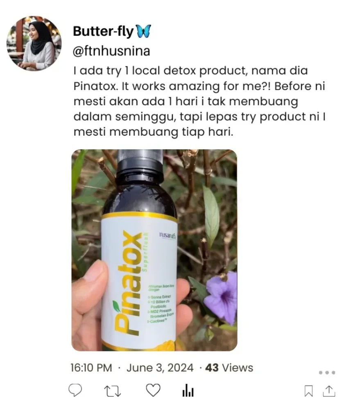Open the June 3, 2024 date link

[160, 368]
